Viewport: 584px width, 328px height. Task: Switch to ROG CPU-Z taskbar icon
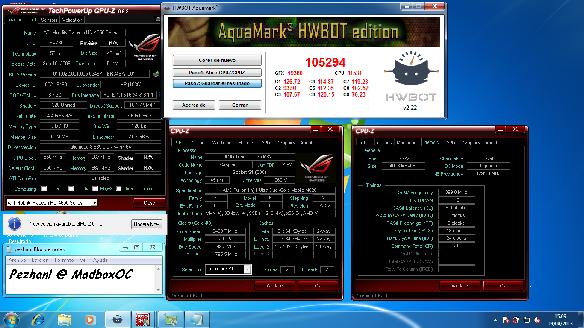coord(143,319)
